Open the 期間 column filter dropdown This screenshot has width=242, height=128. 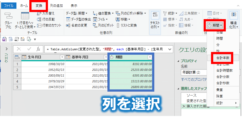coord(150,57)
